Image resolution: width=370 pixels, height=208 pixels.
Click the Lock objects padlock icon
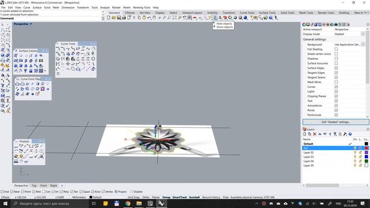(220, 18)
